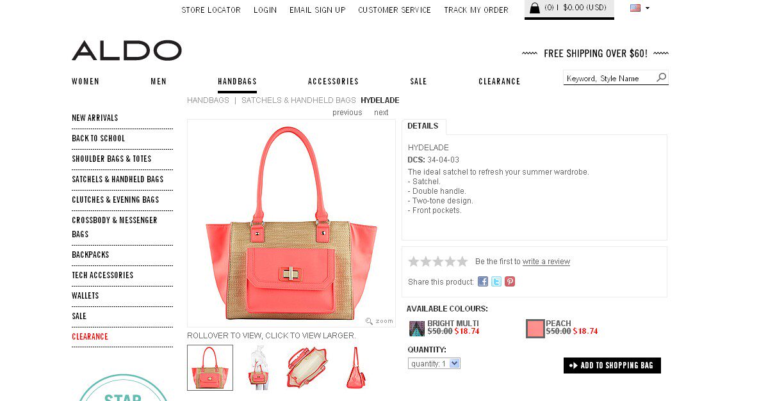Share product on Pinterest icon
This screenshot has width=759, height=401.
point(510,281)
